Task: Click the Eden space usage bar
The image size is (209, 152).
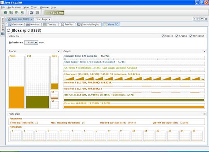Action: [x=55, y=86]
